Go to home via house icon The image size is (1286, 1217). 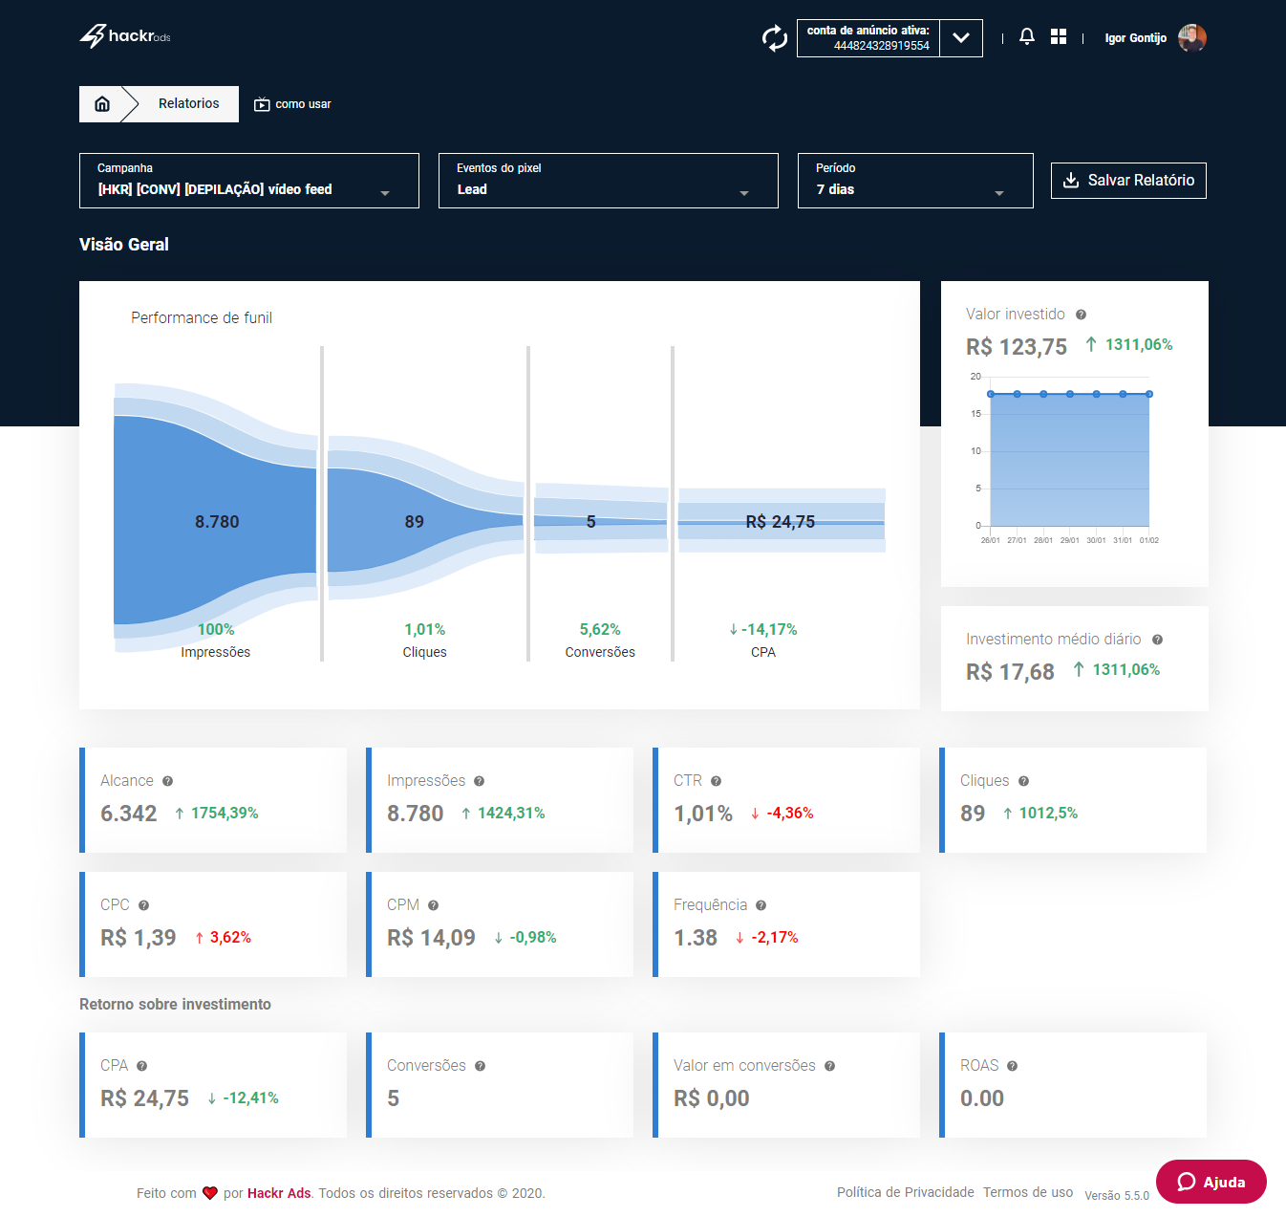(x=102, y=104)
